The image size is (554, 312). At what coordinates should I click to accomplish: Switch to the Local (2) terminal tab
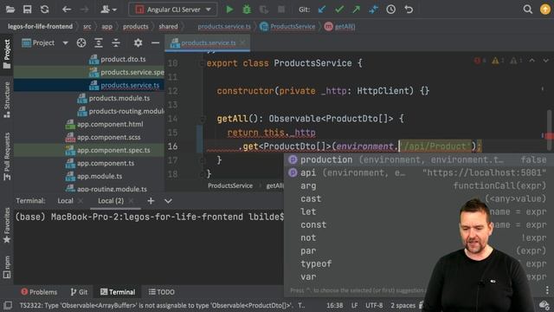tap(111, 201)
